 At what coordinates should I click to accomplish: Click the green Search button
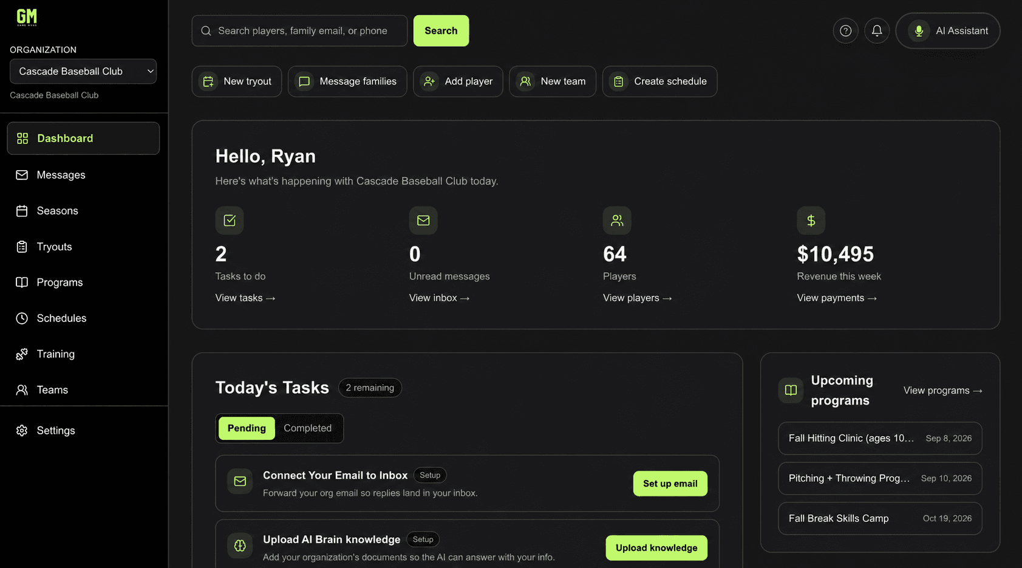click(x=441, y=31)
